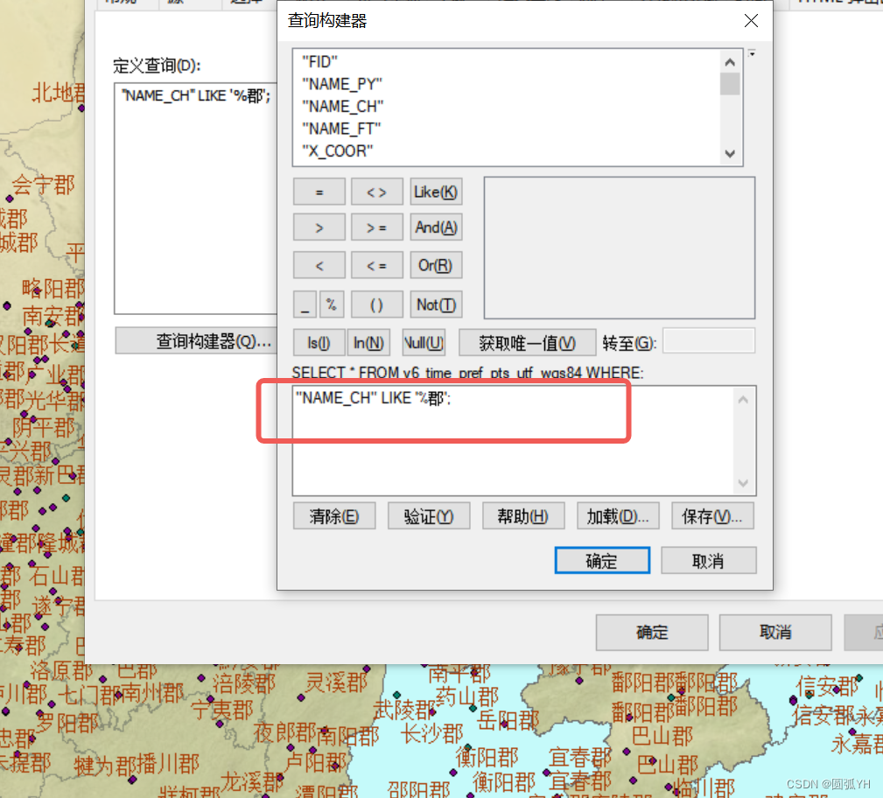Click 取消 in the layer properties window
Image resolution: width=883 pixels, height=798 pixels.
[x=775, y=633]
